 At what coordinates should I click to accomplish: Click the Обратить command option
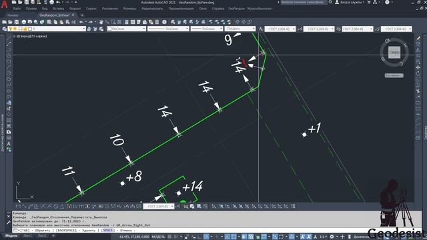[43, 231]
